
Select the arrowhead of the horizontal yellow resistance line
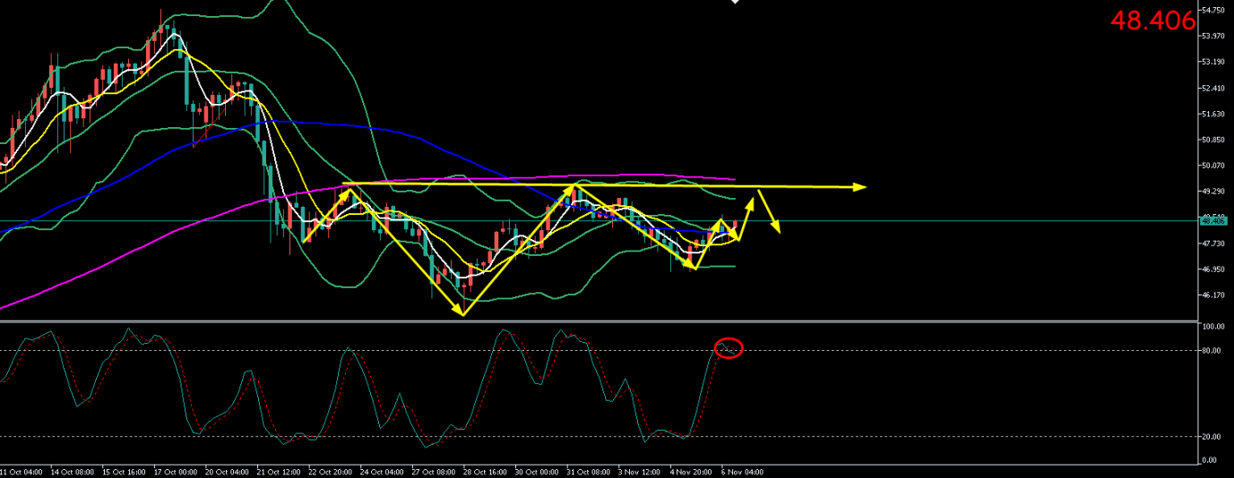coord(860,187)
